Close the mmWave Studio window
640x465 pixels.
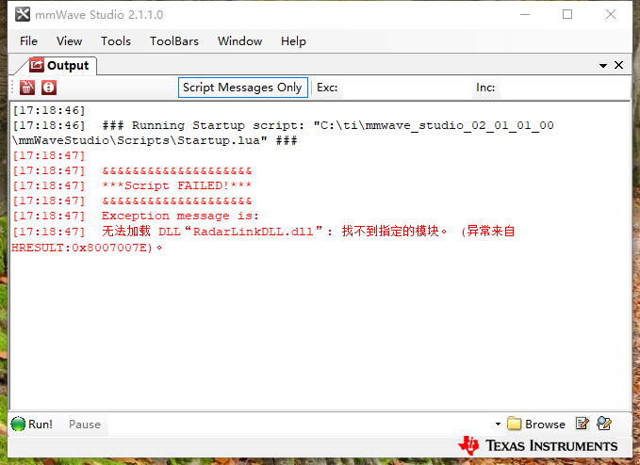tap(611, 14)
